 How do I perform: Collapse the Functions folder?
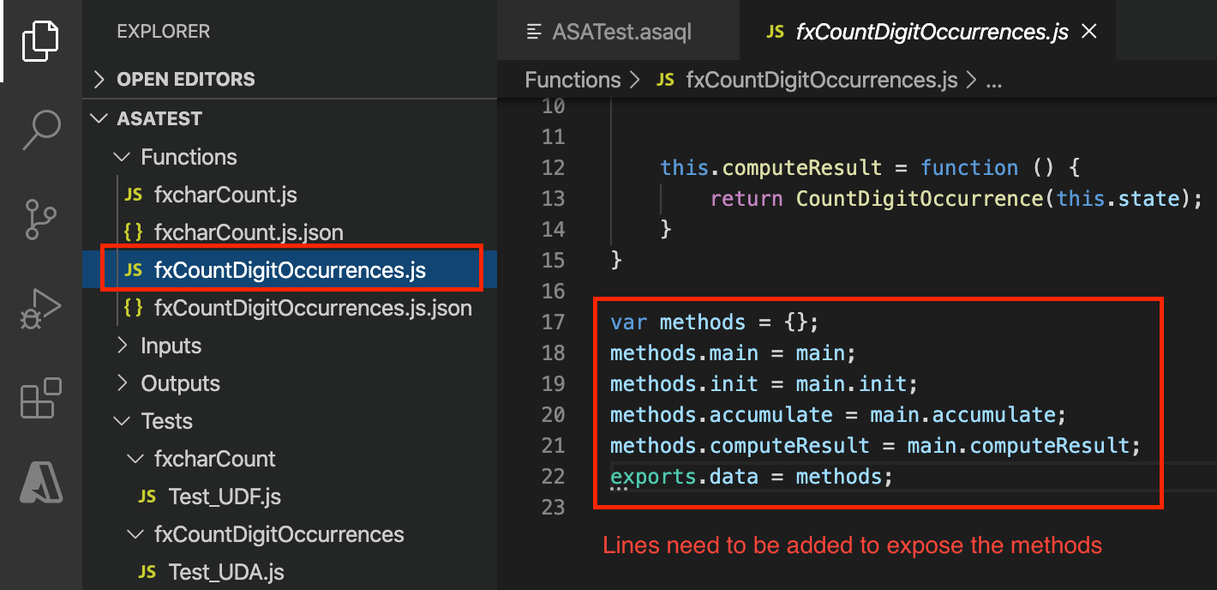(189, 157)
